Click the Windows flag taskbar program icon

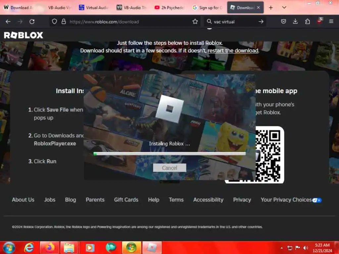click(131, 247)
